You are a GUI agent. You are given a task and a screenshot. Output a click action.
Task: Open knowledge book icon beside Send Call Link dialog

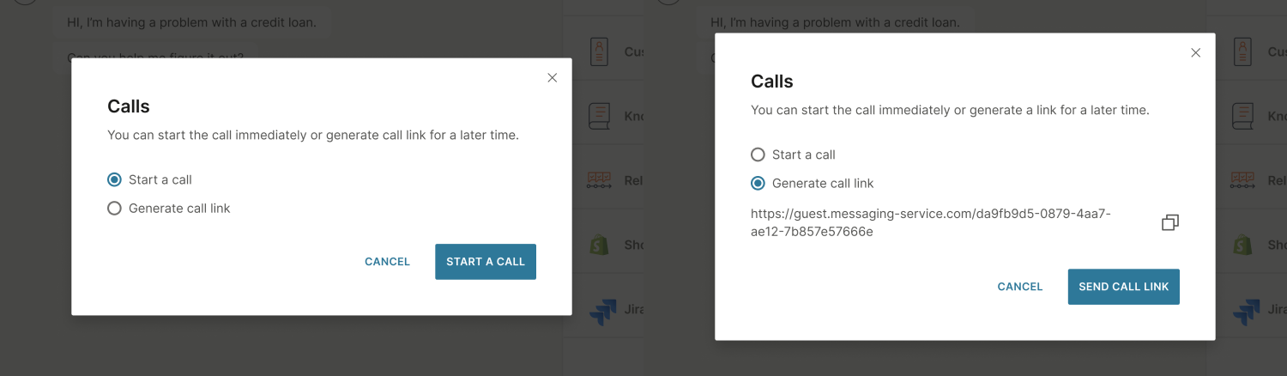[x=1242, y=115]
